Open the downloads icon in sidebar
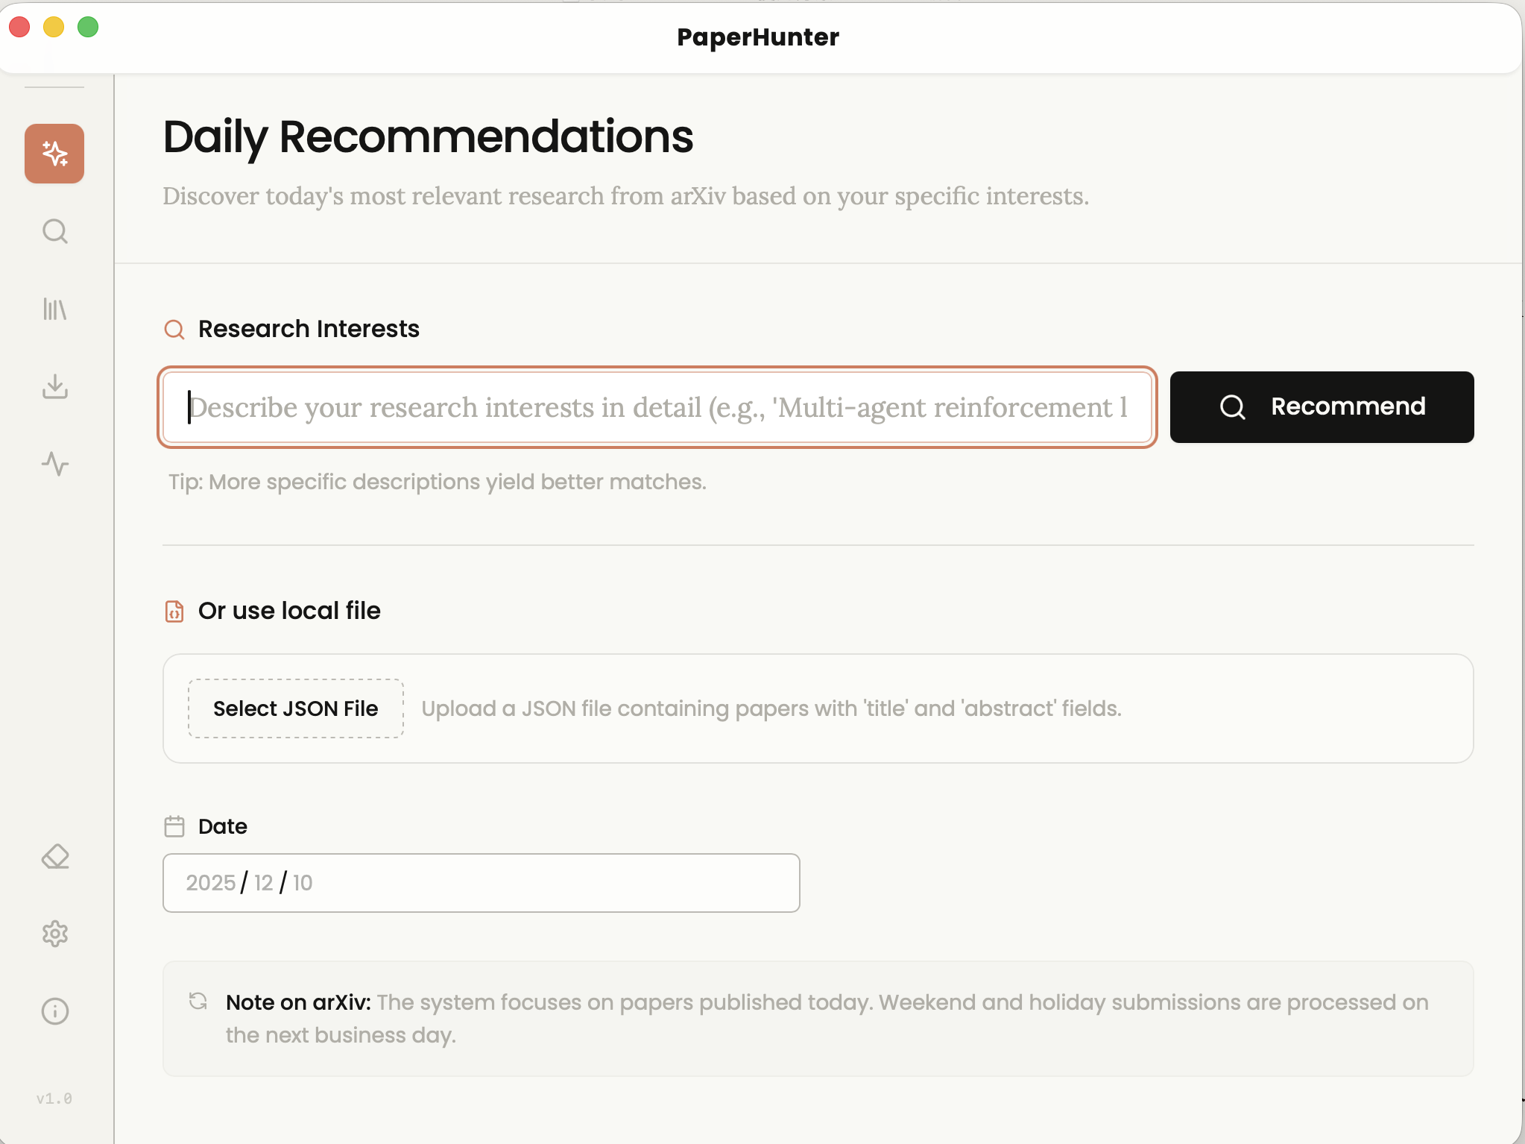This screenshot has height=1144, width=1525. (x=54, y=386)
